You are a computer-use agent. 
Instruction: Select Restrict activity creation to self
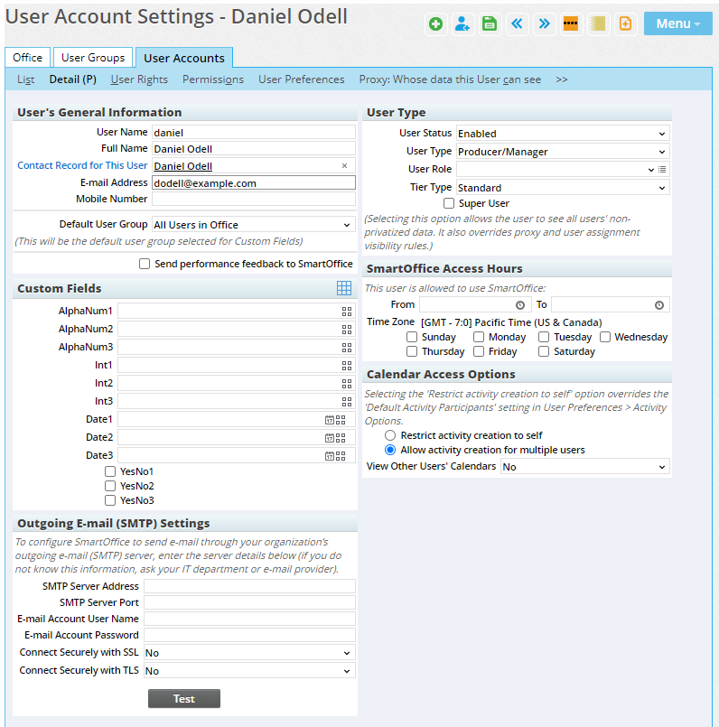(390, 435)
